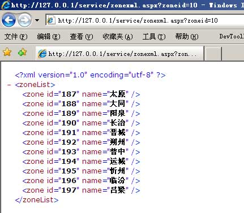
Task: Click the xml version declaration line
Action: (90, 75)
